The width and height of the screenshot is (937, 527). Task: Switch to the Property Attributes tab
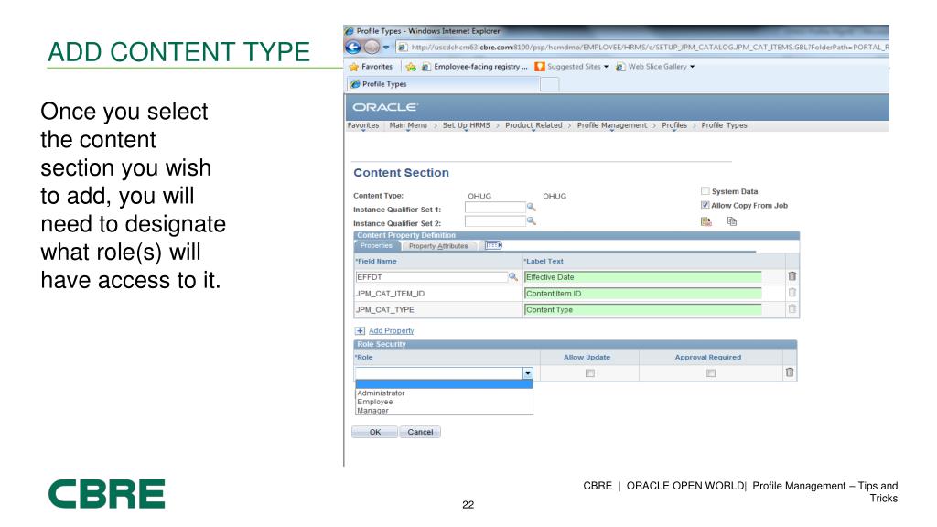coord(438,245)
